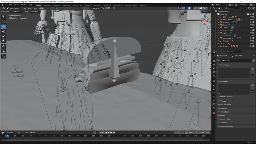
Task: Open the Object properties tab
Action: pyautogui.click(x=214, y=85)
